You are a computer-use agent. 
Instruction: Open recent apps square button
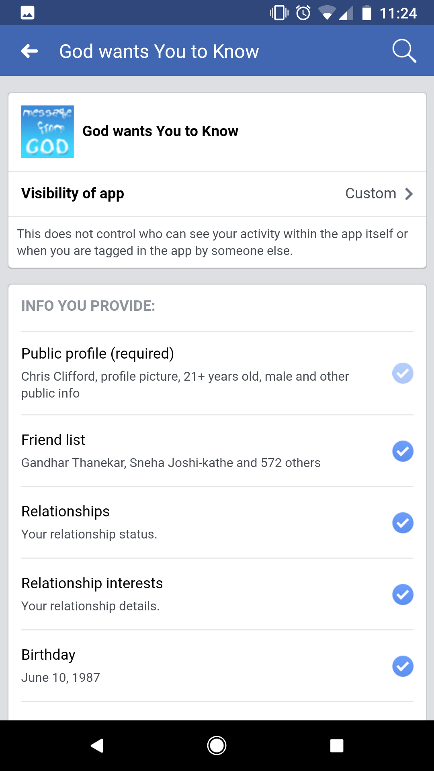click(x=336, y=746)
